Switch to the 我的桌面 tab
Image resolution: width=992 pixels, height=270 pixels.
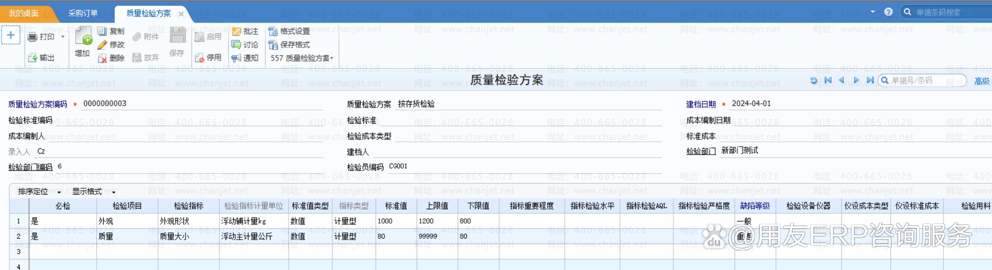(x=24, y=13)
